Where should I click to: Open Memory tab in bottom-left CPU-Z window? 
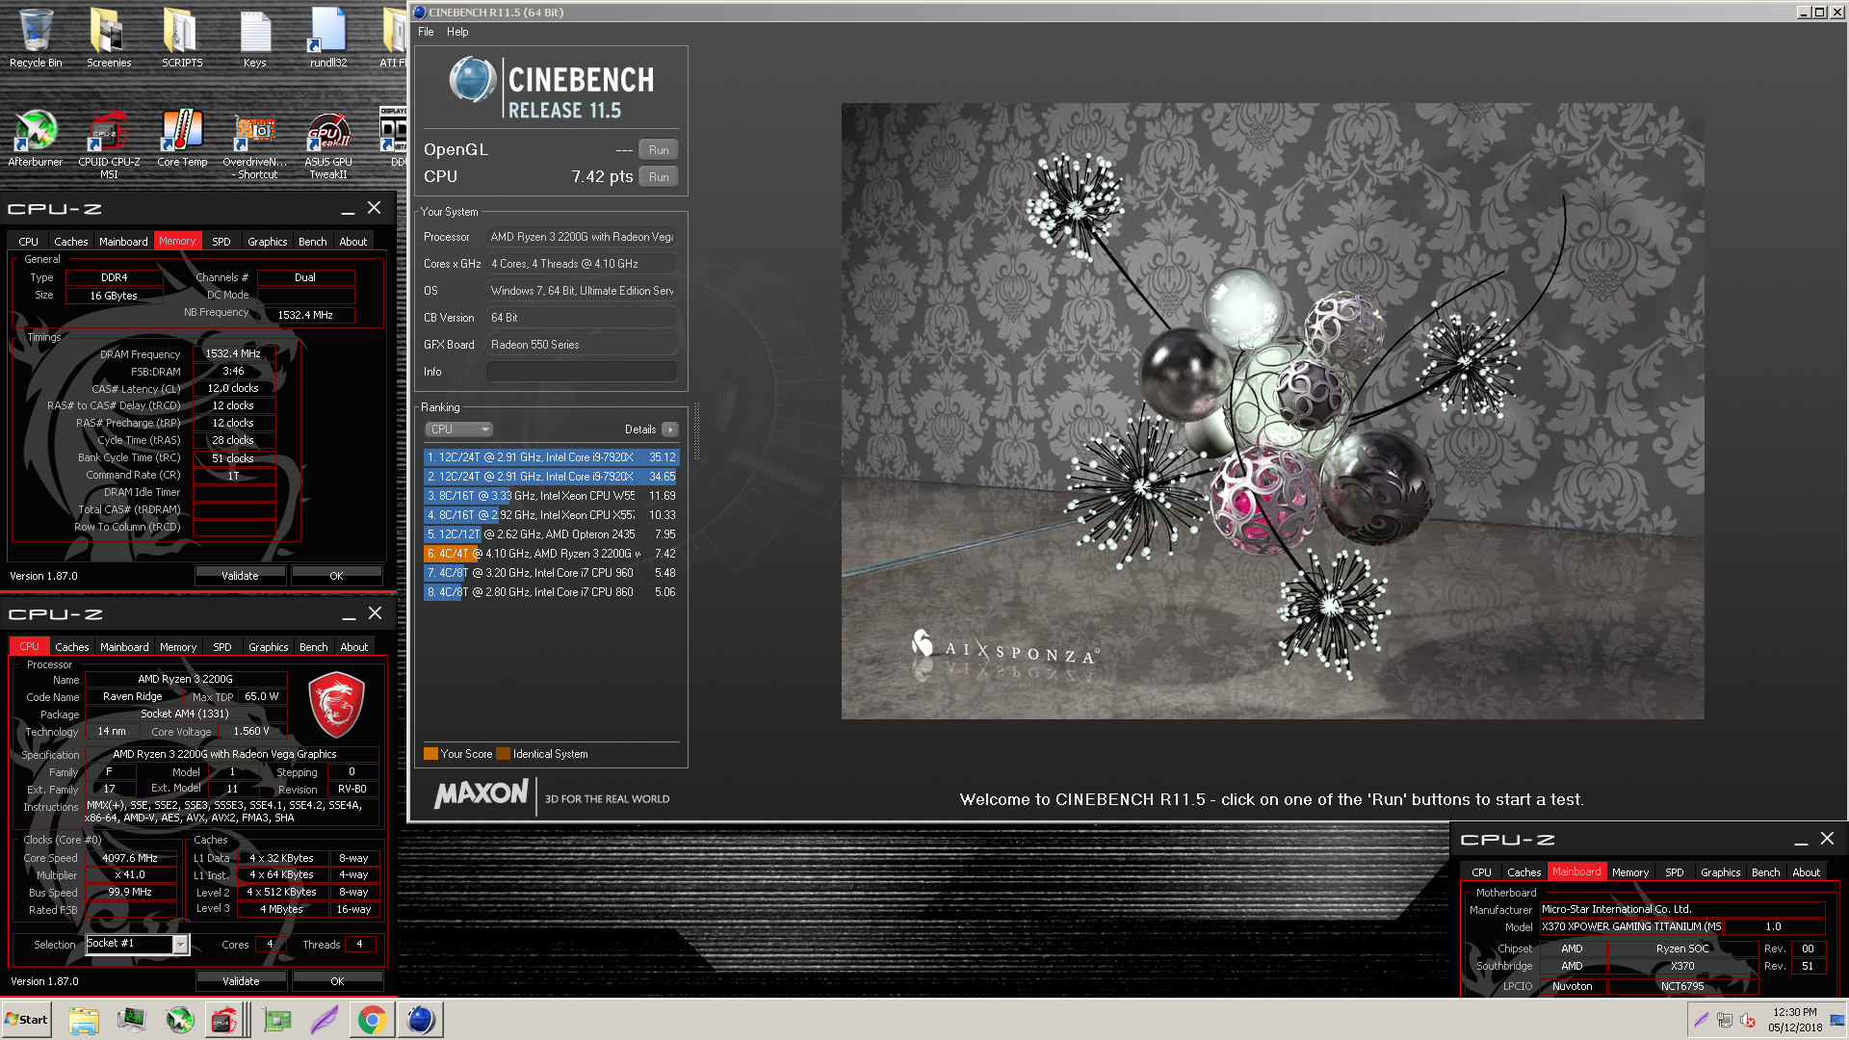178,647
